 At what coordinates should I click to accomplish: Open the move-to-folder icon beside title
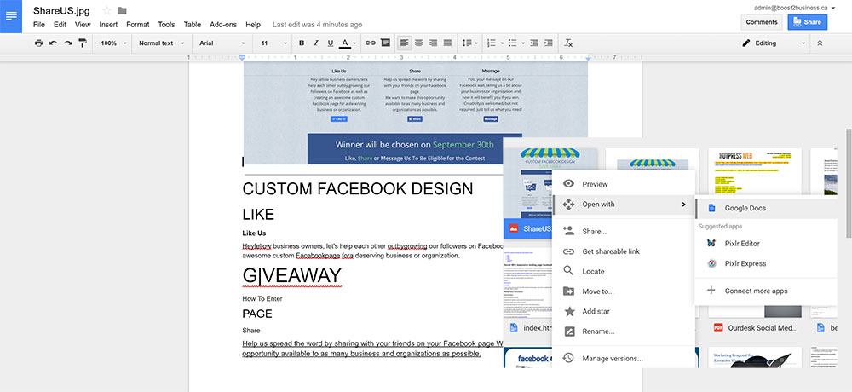[122, 10]
